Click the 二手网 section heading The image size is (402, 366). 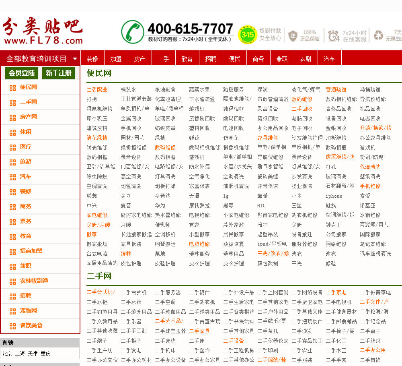[x=99, y=276]
